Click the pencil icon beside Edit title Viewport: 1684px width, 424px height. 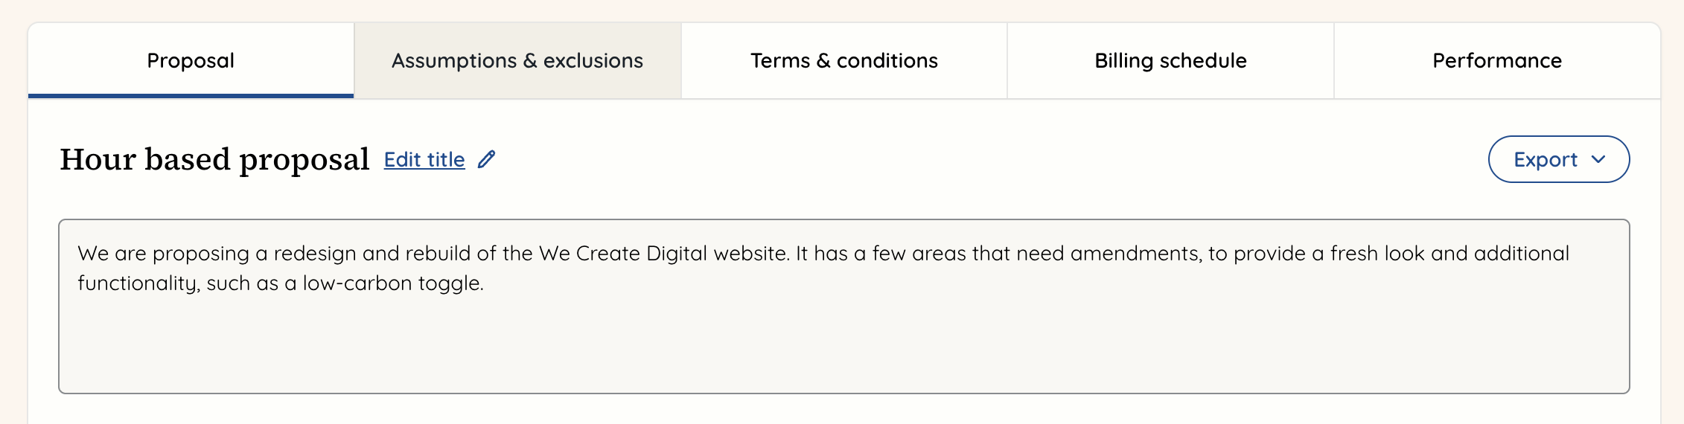click(486, 159)
